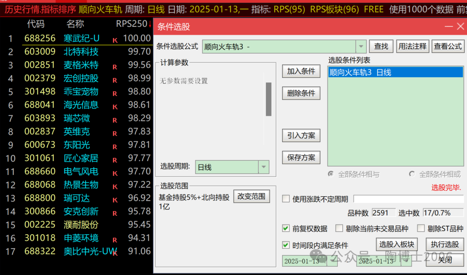Select 匠心家居 in the list
The height and width of the screenshot is (275, 467).
(x=81, y=158)
